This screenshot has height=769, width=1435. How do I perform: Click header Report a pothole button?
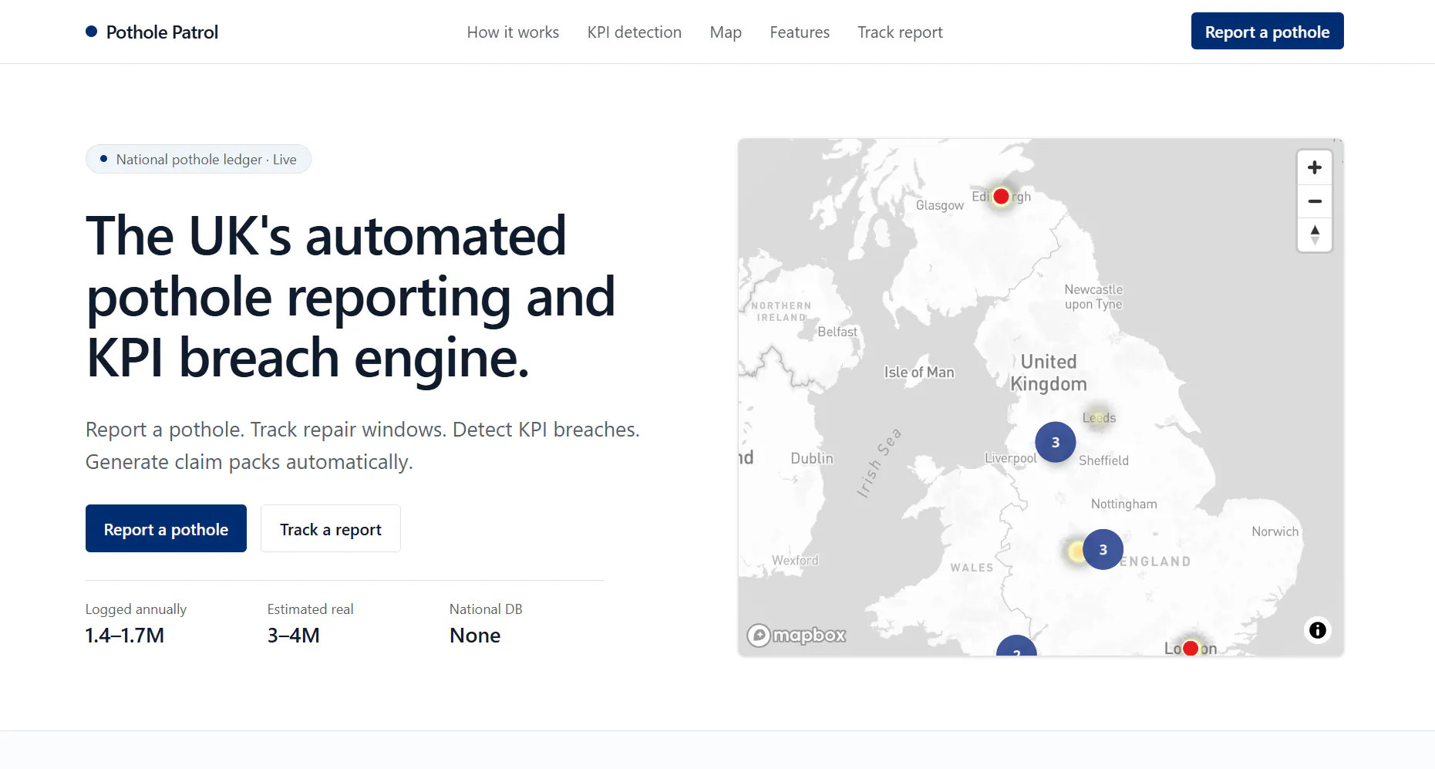[x=1267, y=32]
